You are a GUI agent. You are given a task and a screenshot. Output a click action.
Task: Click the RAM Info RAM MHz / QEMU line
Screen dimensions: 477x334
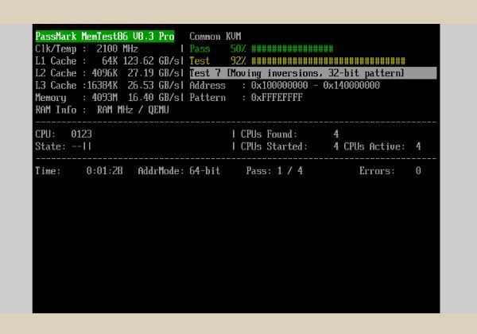coord(102,110)
